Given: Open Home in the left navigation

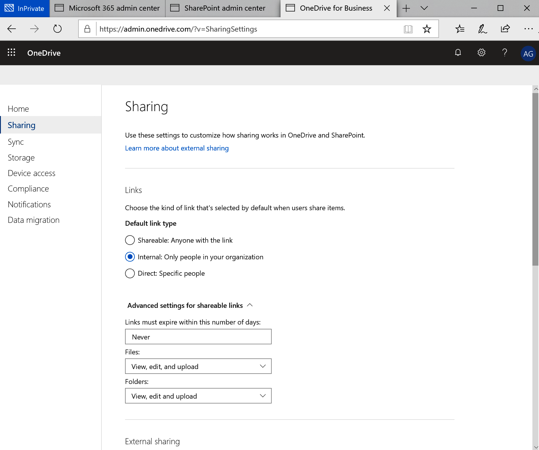Looking at the screenshot, I should coord(18,109).
